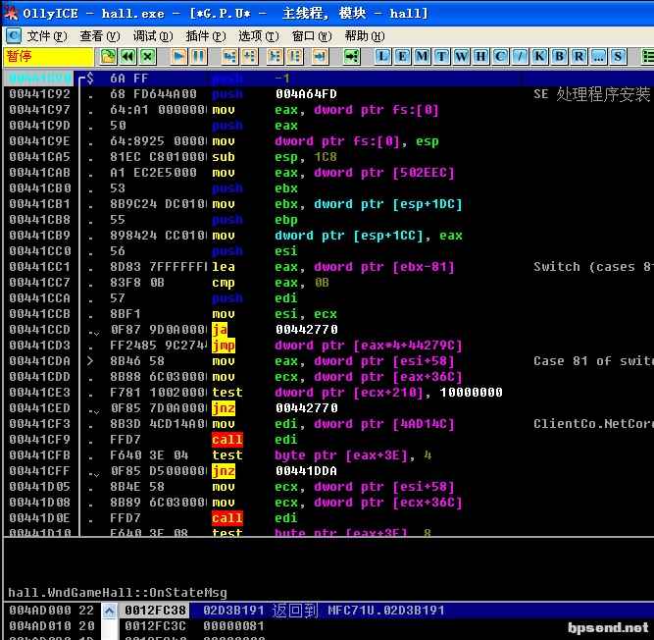The image size is (654, 640).
Task: Open Handles window with H button
Action: click(x=480, y=56)
